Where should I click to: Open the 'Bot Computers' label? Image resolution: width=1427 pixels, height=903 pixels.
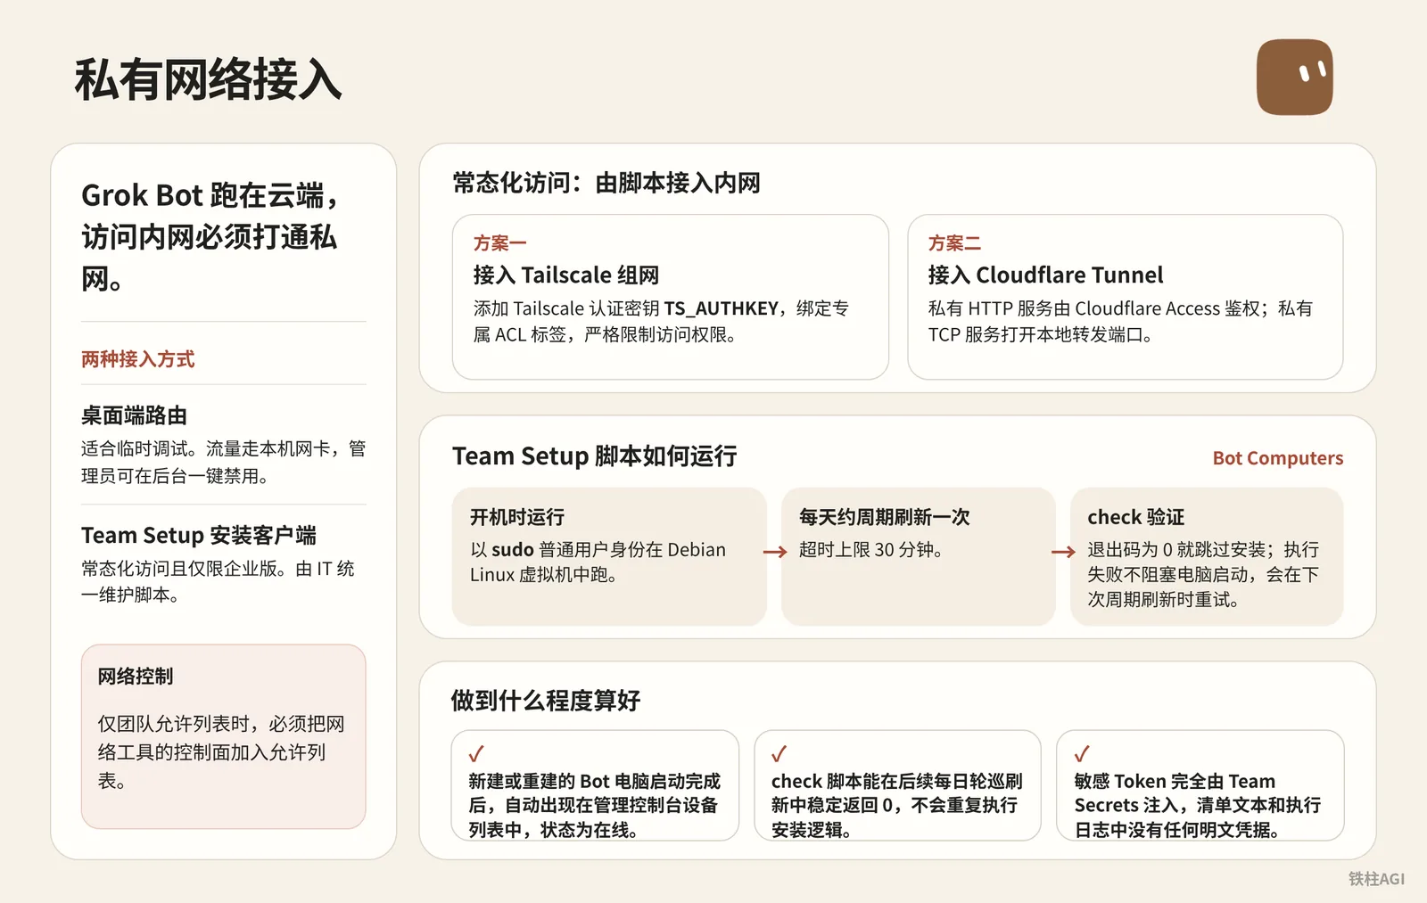[x=1277, y=458]
